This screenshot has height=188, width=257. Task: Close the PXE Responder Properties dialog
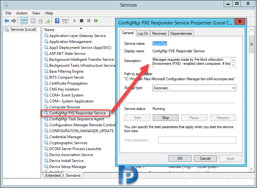coord(240,21)
